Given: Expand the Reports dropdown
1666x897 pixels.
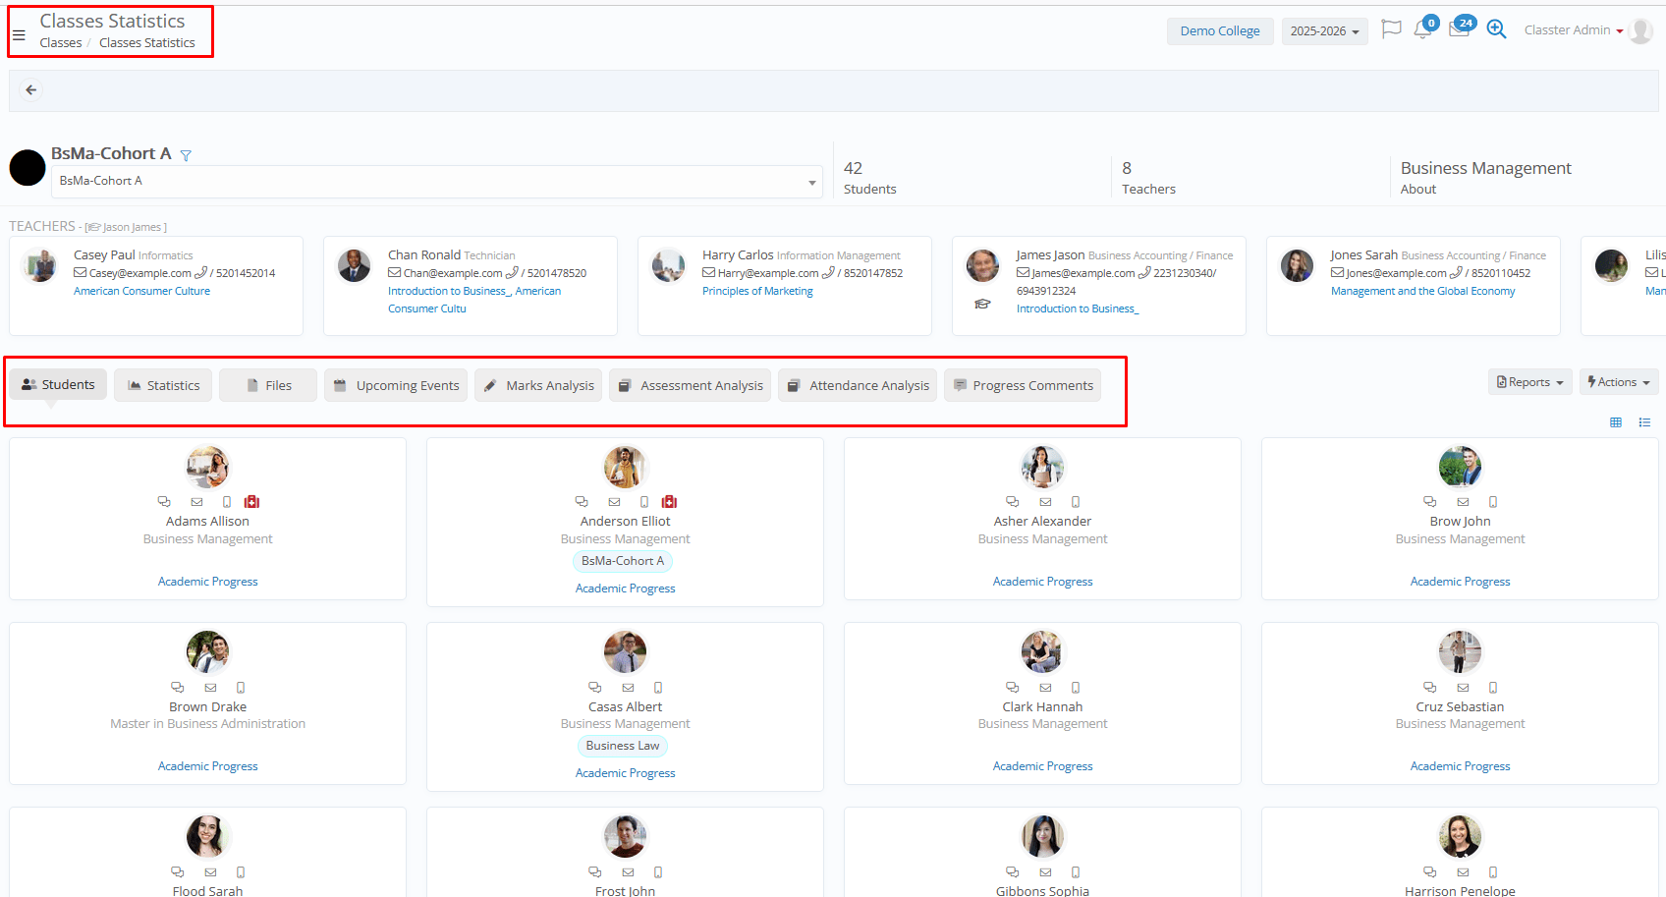Looking at the screenshot, I should click(1529, 382).
